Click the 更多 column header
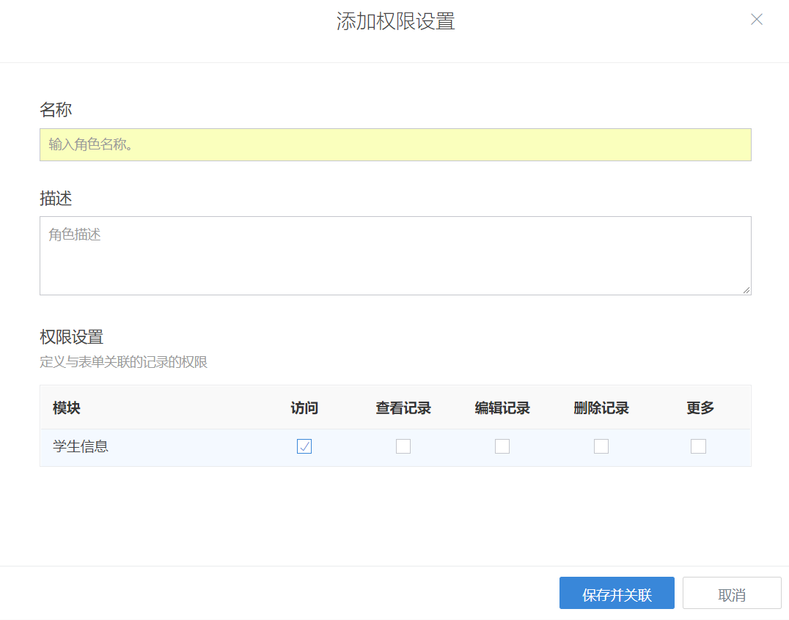The image size is (789, 620). coord(700,408)
